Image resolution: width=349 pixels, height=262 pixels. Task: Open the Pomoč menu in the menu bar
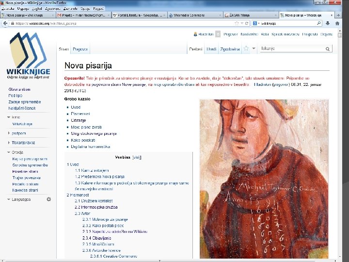pos(98,8)
